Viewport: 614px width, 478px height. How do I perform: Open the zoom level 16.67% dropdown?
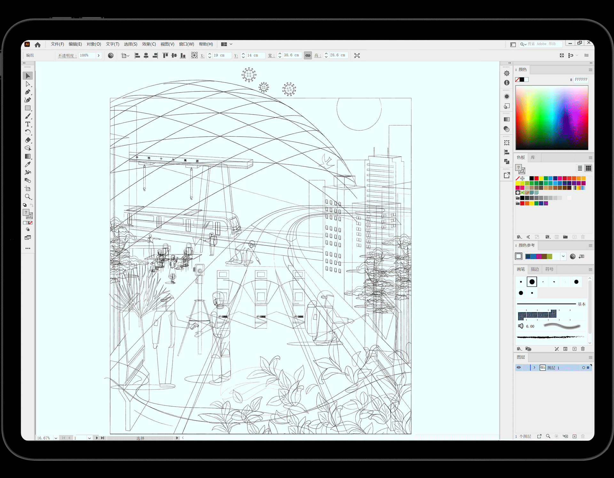[56, 438]
